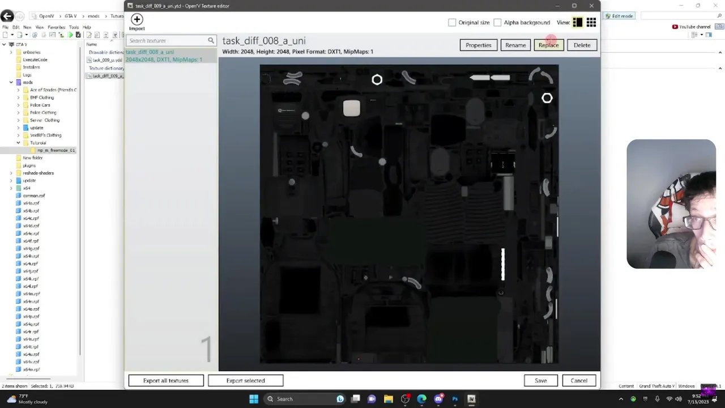Click the Name column header in OpenIV
The width and height of the screenshot is (725, 408).
(x=91, y=44)
